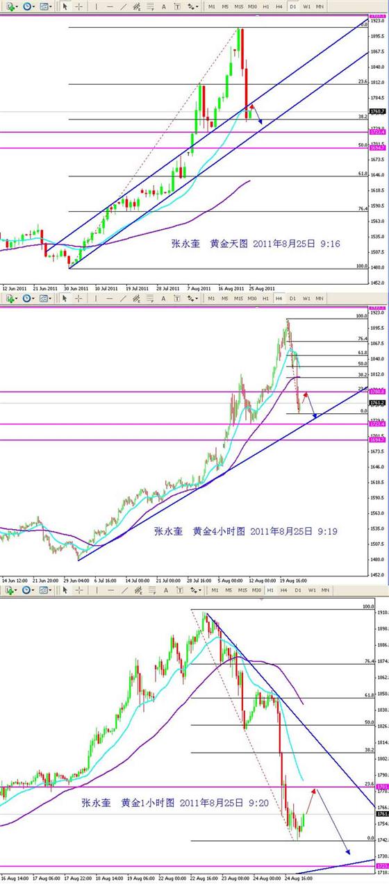Click M30 period button above the daily chart

[253, 6]
